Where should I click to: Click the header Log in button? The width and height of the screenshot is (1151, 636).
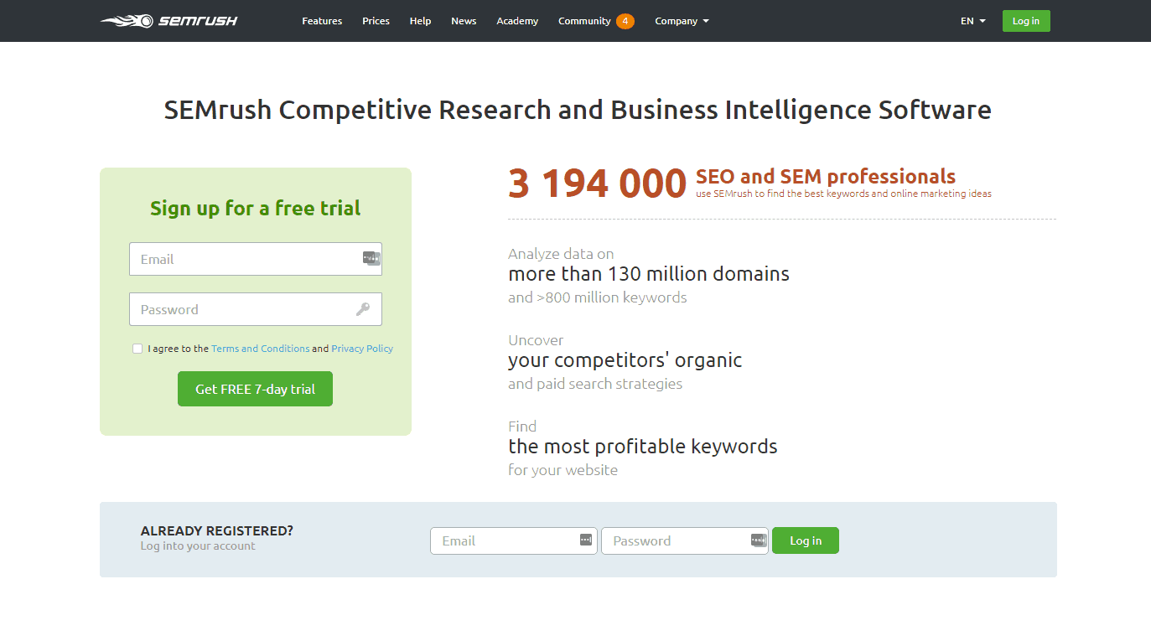[x=1025, y=21]
